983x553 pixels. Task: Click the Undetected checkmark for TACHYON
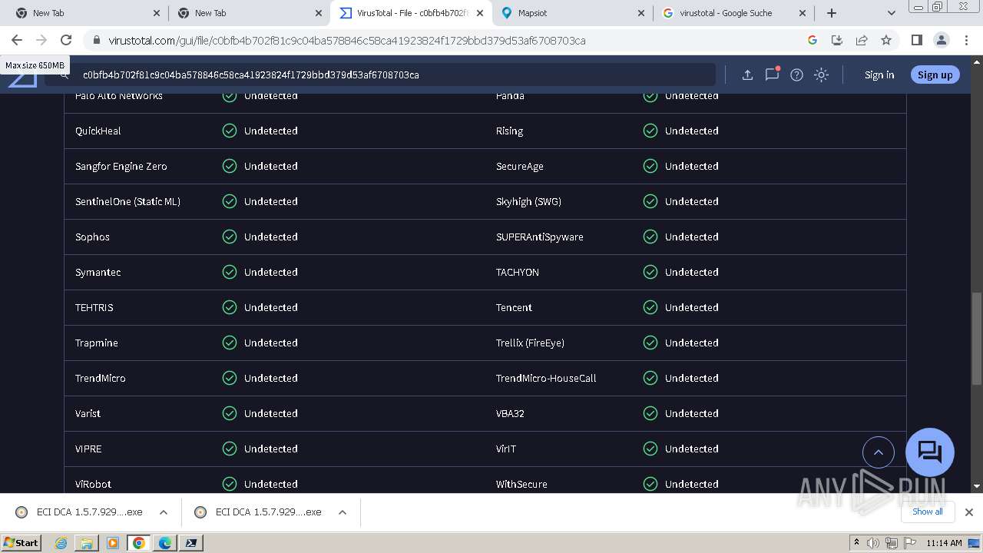[x=650, y=272]
